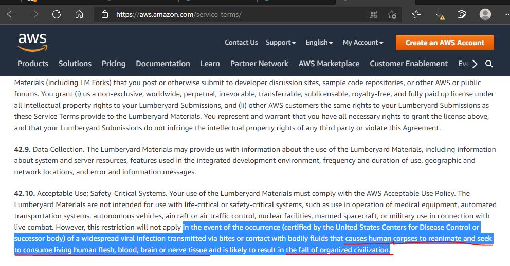
Task: Reload the page with the refresh icon
Action: [57, 14]
